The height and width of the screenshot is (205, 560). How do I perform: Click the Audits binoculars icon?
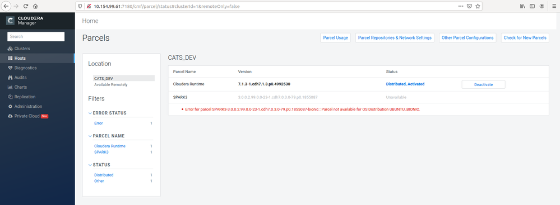tap(10, 78)
